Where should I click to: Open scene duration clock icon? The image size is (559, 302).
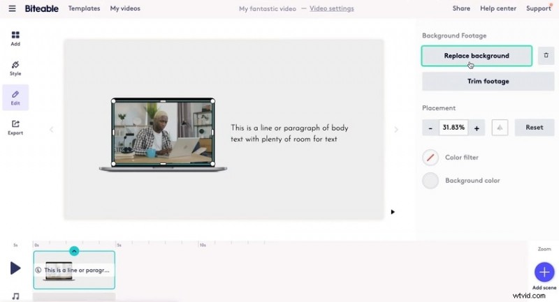click(38, 270)
